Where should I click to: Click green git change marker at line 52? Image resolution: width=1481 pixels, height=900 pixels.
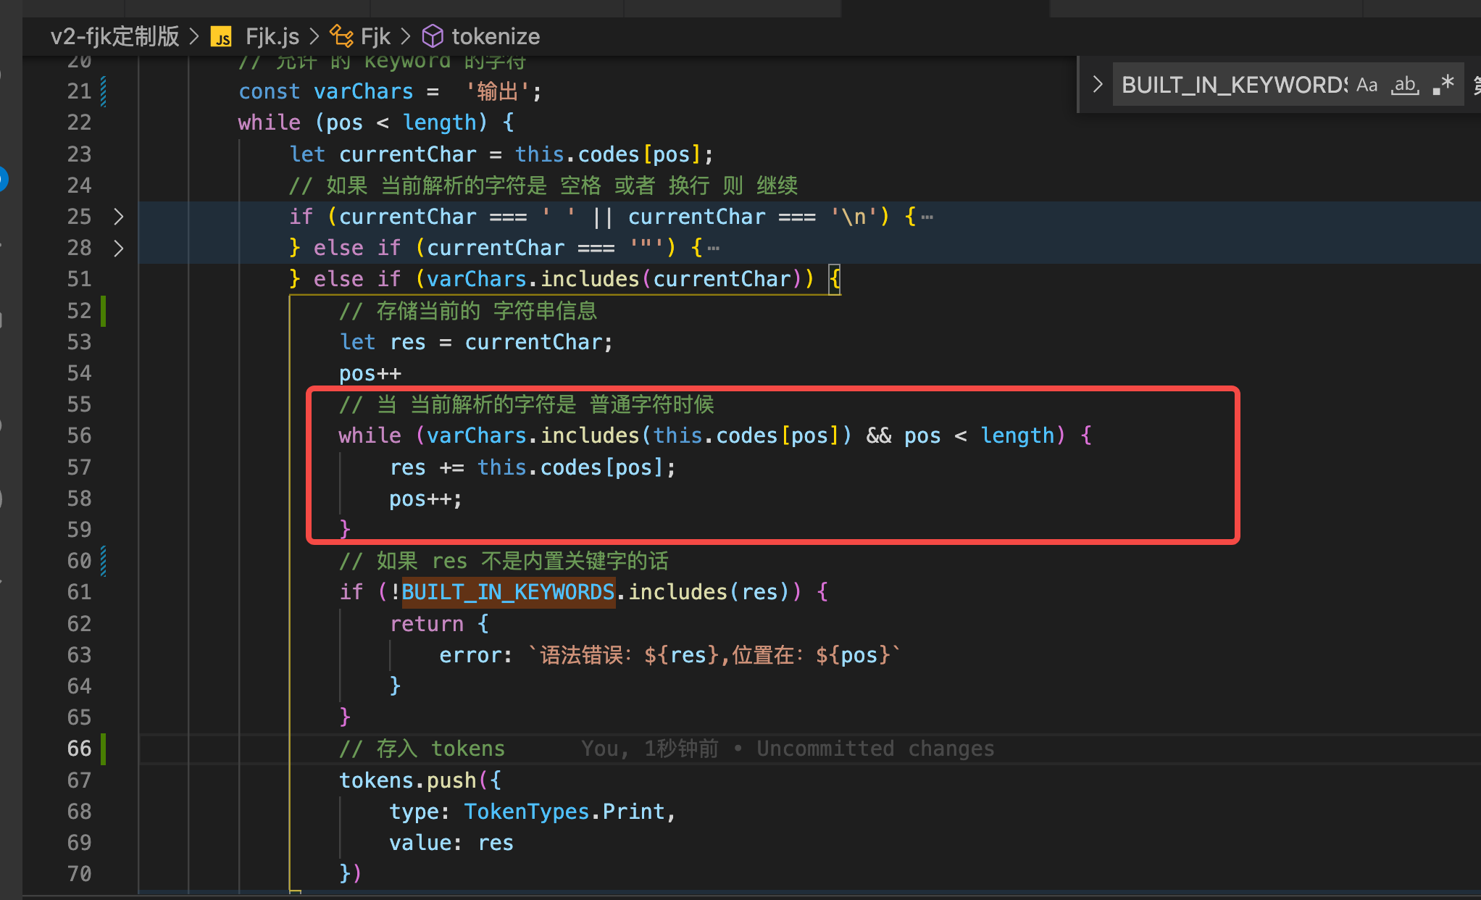tap(103, 311)
